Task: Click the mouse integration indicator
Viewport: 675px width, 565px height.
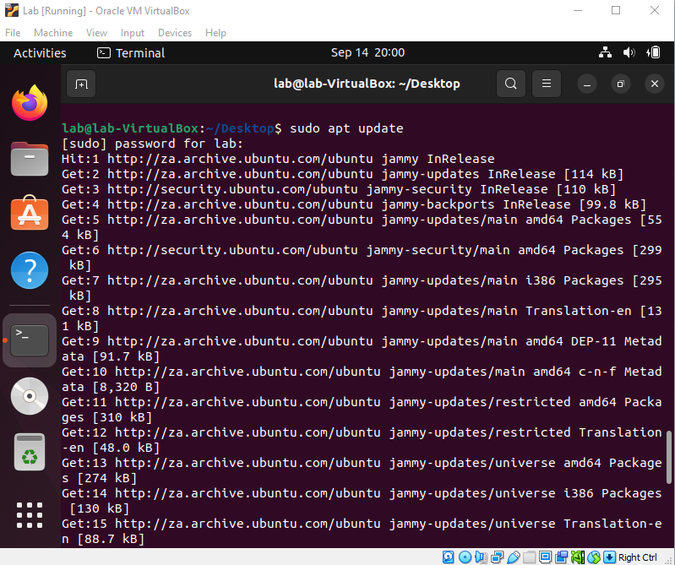Action: [594, 557]
